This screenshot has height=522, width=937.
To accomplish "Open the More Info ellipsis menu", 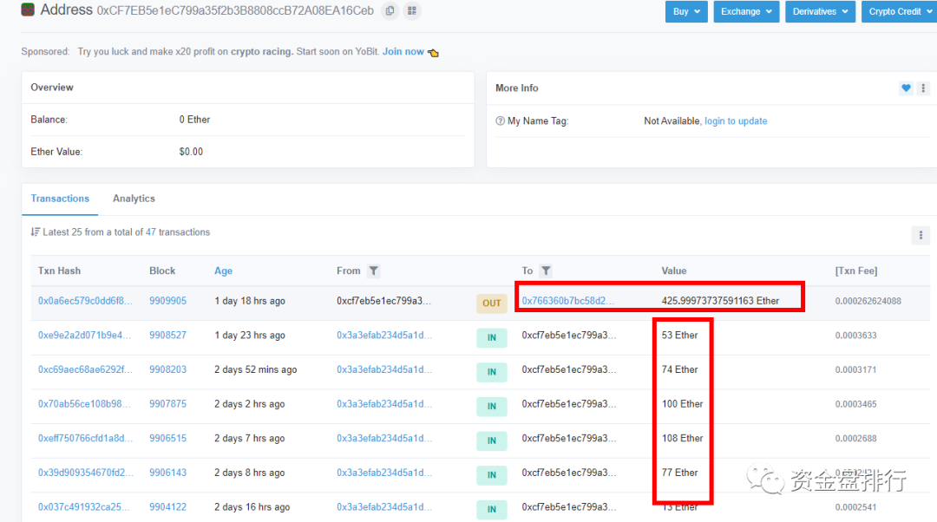I will click(x=923, y=88).
